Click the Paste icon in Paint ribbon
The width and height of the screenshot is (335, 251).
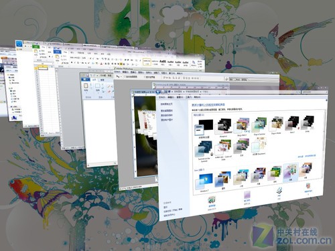pos(86,86)
